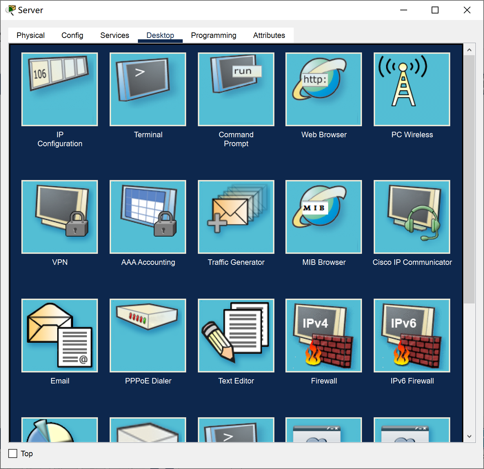Viewport: 484px width, 469px height.
Task: Launch the VPN application
Action: 60,217
